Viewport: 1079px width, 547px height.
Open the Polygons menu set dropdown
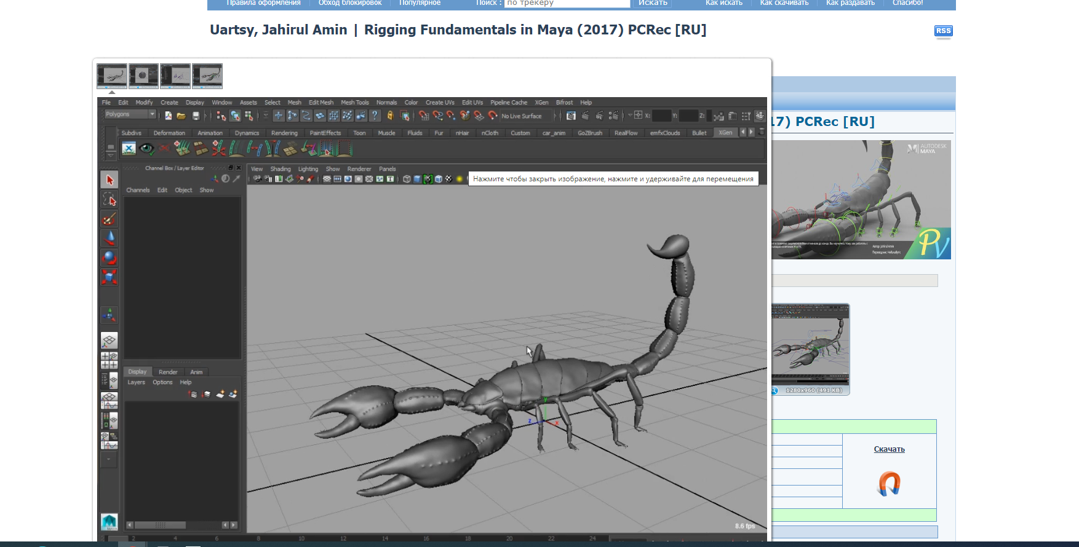point(130,114)
